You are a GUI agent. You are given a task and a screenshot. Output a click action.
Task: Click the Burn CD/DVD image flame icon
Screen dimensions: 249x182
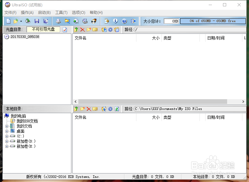(94, 21)
